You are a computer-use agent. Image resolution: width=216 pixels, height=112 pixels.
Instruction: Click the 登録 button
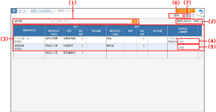[176, 16]
